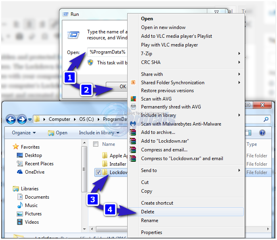This screenshot has height=240, width=277.
Task: Click the Computer breadcrumb segment
Action: point(59,119)
